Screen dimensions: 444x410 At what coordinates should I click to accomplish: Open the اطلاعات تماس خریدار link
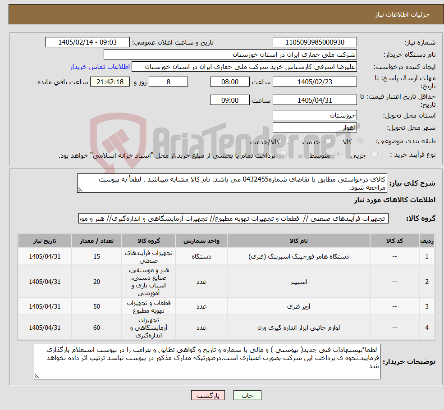click(x=100, y=67)
